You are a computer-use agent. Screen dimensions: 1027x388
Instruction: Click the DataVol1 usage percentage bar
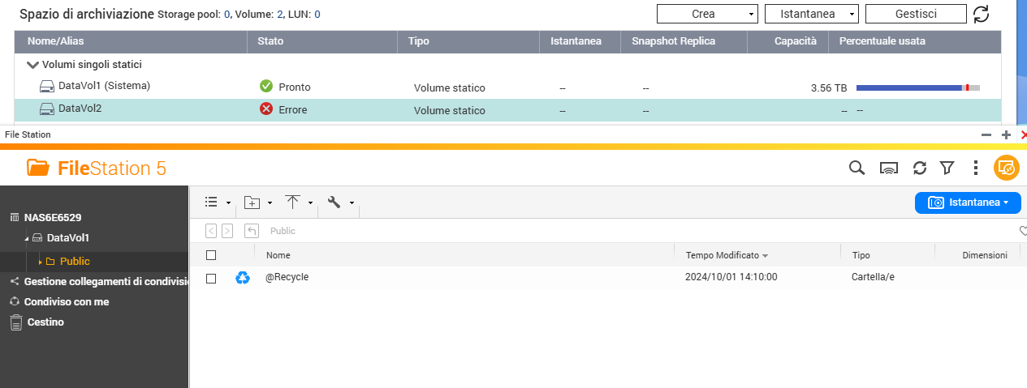tap(917, 87)
